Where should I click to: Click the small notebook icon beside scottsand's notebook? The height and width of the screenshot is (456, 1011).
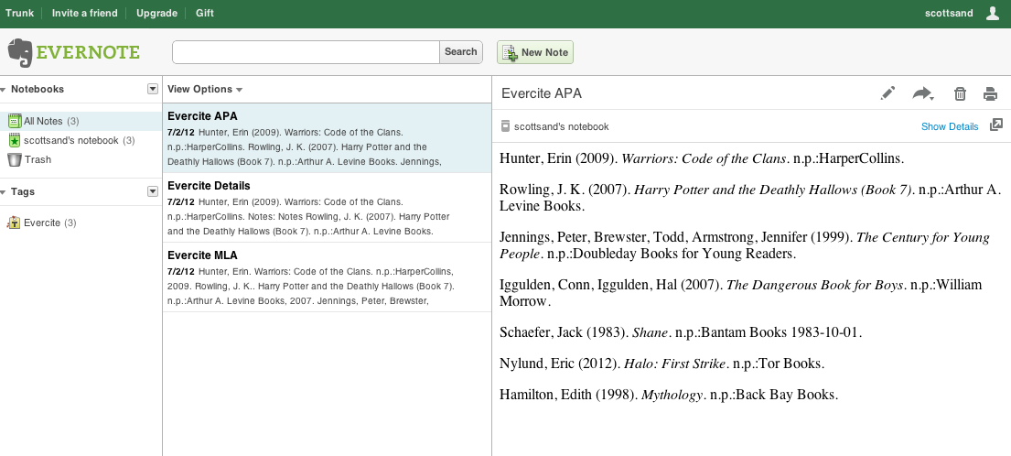505,126
